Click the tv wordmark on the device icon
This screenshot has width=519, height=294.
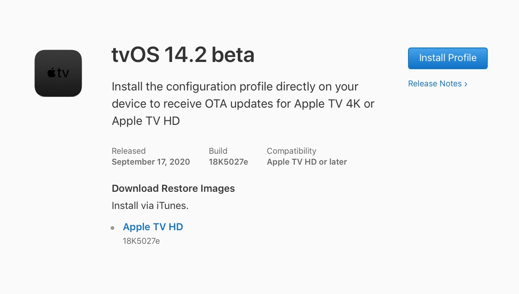coord(63,72)
